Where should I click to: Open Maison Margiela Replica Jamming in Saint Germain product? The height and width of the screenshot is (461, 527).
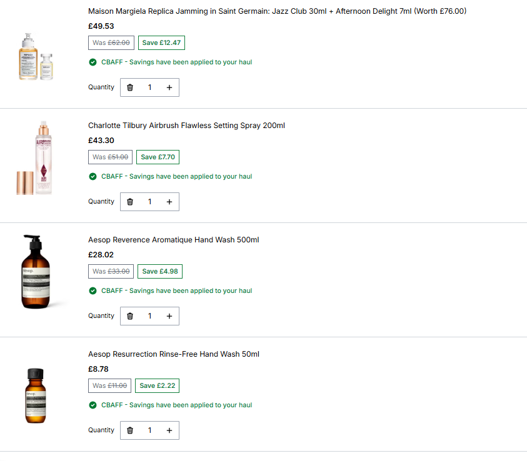click(x=277, y=11)
